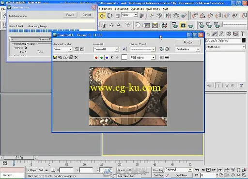Open the Area to Render dropdown

coord(63,49)
